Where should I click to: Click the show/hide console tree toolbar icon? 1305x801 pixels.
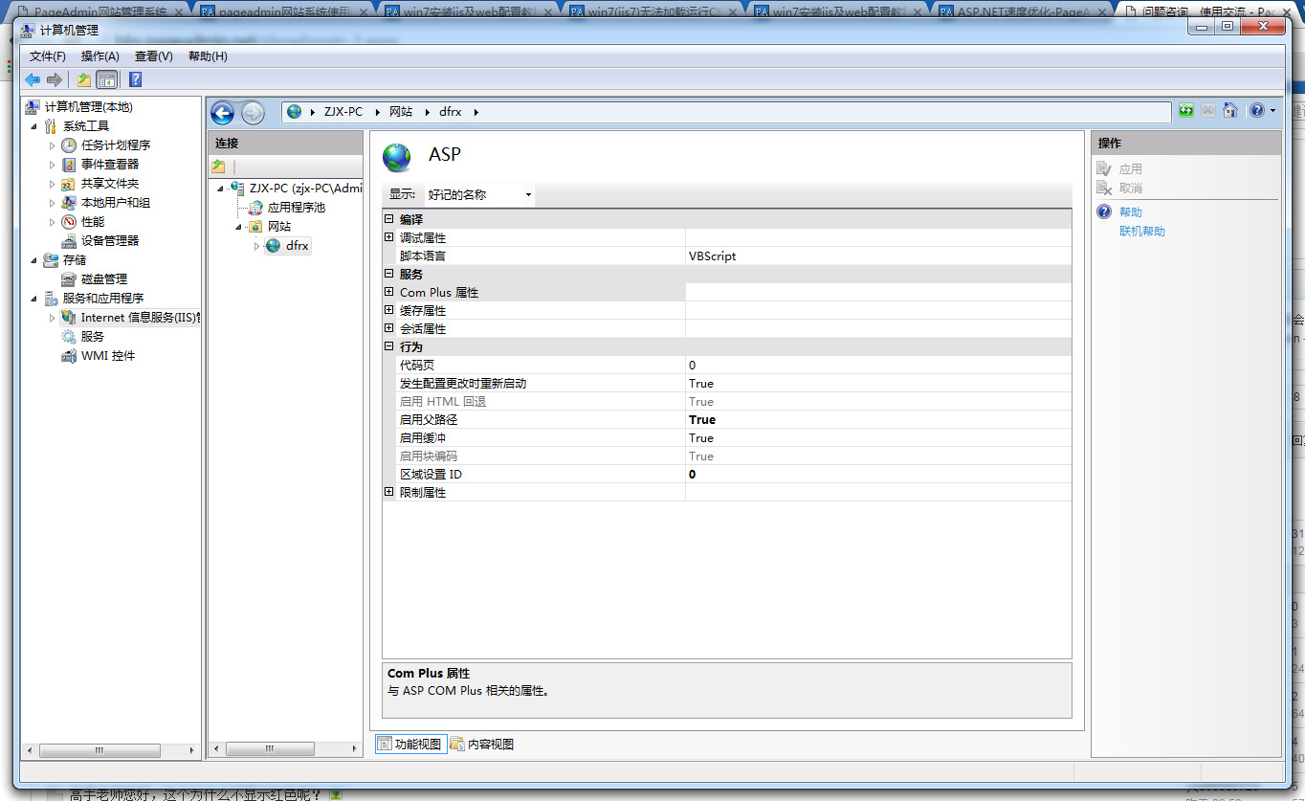pos(106,79)
